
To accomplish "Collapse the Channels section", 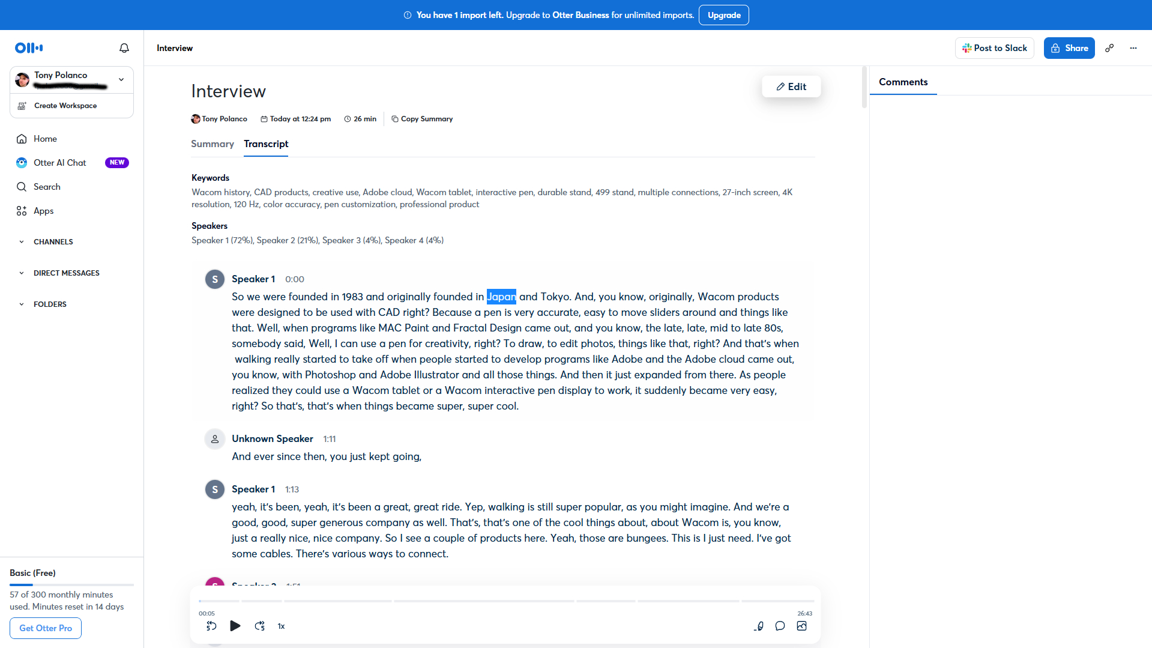I will (x=22, y=242).
